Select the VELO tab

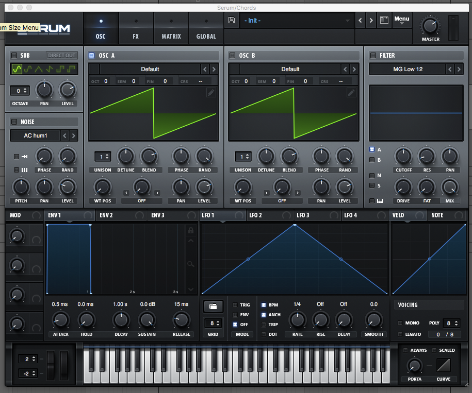tap(408, 215)
